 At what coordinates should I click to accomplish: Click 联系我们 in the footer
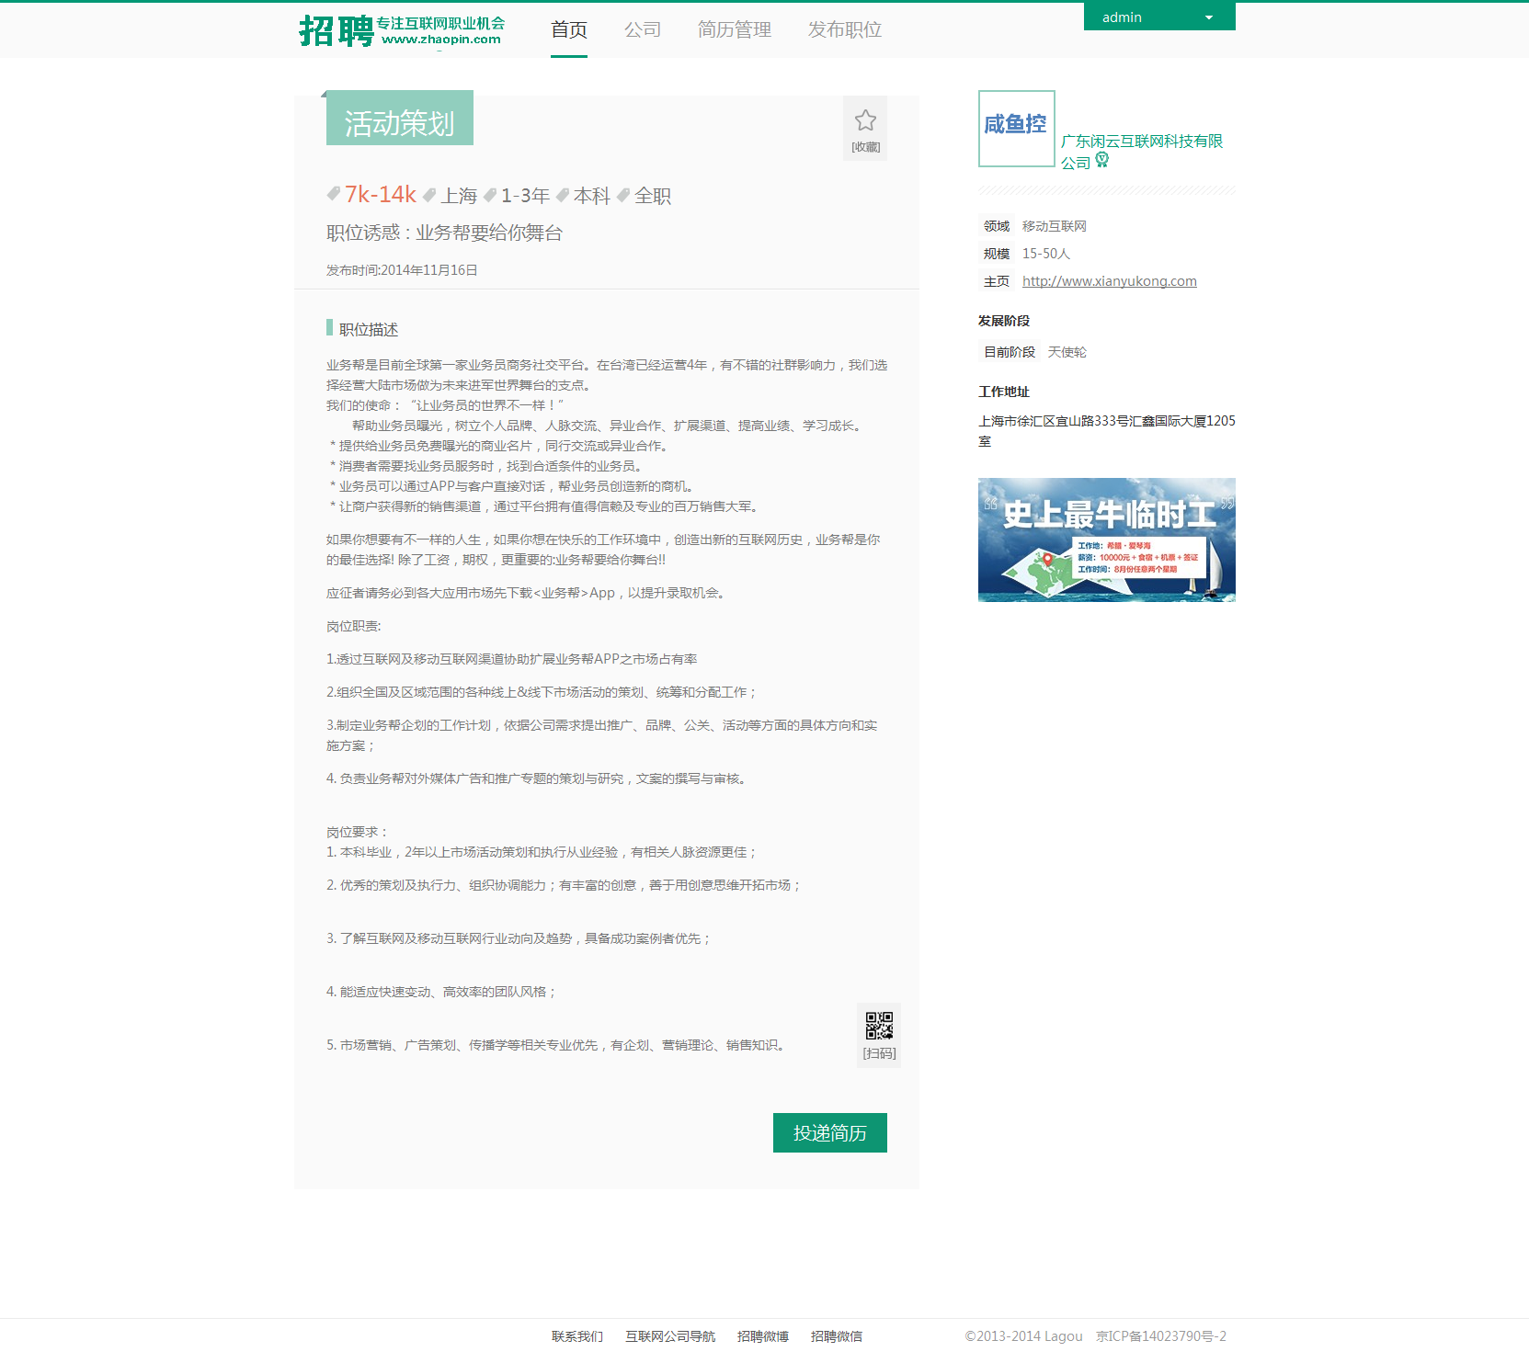(576, 1336)
